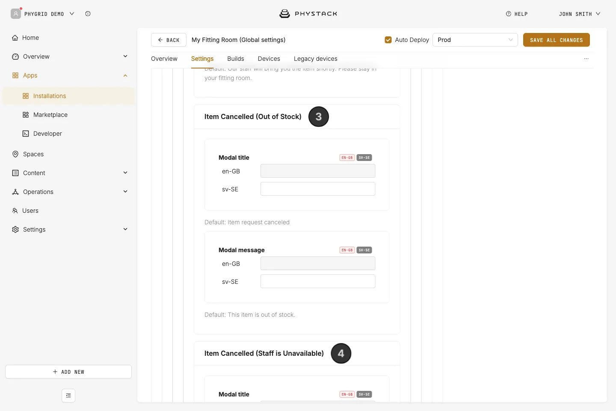Select EN-GB tag for Out of Stock Modal title

point(347,158)
